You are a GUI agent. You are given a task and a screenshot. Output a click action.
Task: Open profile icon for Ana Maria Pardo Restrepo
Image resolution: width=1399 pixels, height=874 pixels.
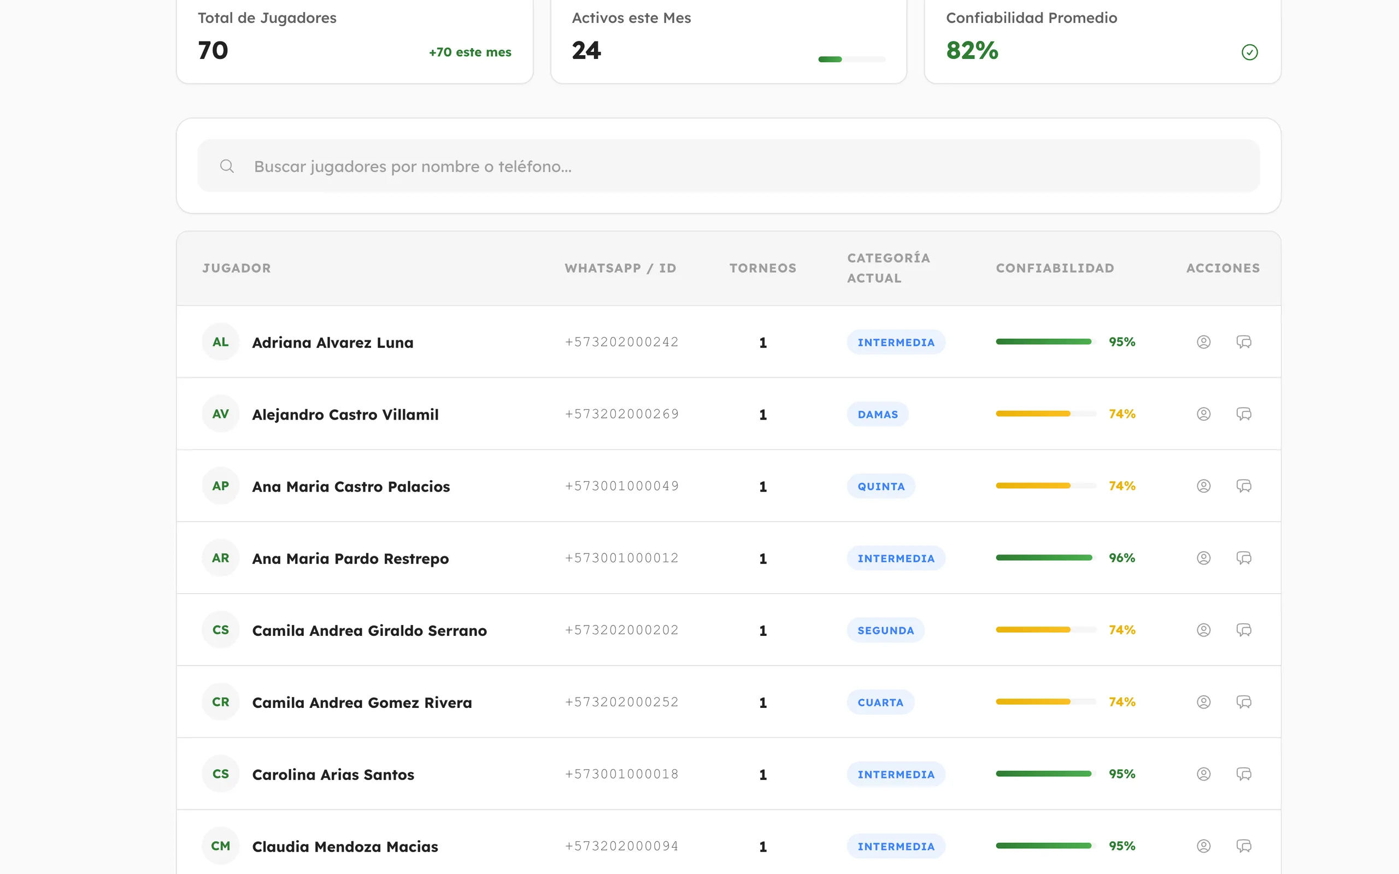pos(1203,558)
